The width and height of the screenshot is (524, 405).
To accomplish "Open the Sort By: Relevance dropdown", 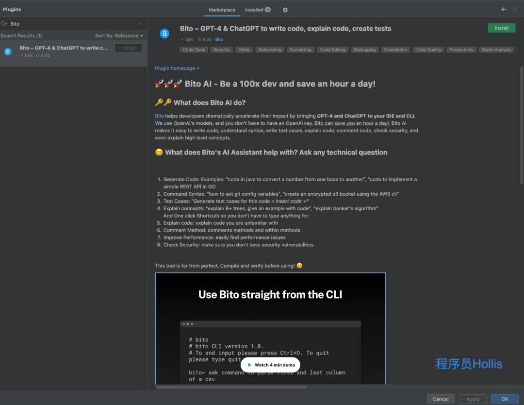I will tap(119, 36).
